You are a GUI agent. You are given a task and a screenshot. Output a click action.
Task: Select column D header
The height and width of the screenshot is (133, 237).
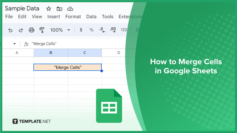(x=119, y=53)
